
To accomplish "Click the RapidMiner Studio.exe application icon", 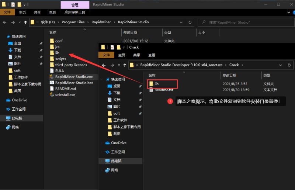I will click(52, 77).
